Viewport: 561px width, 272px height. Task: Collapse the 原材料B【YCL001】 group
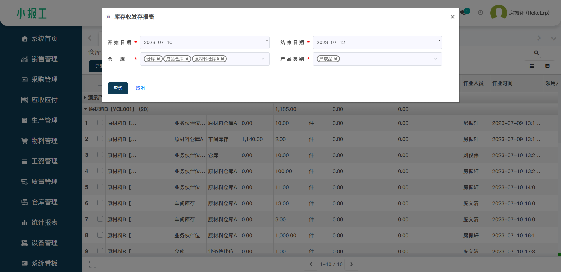[x=86, y=109]
